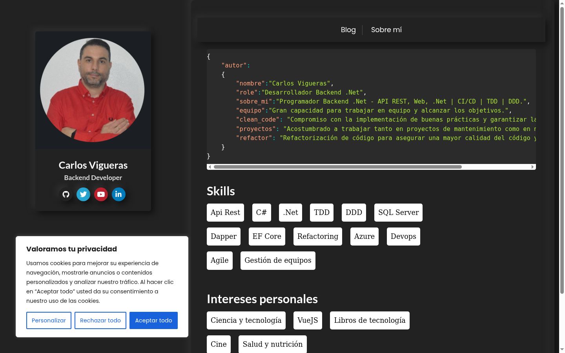Open the GitHub profile icon

66,194
